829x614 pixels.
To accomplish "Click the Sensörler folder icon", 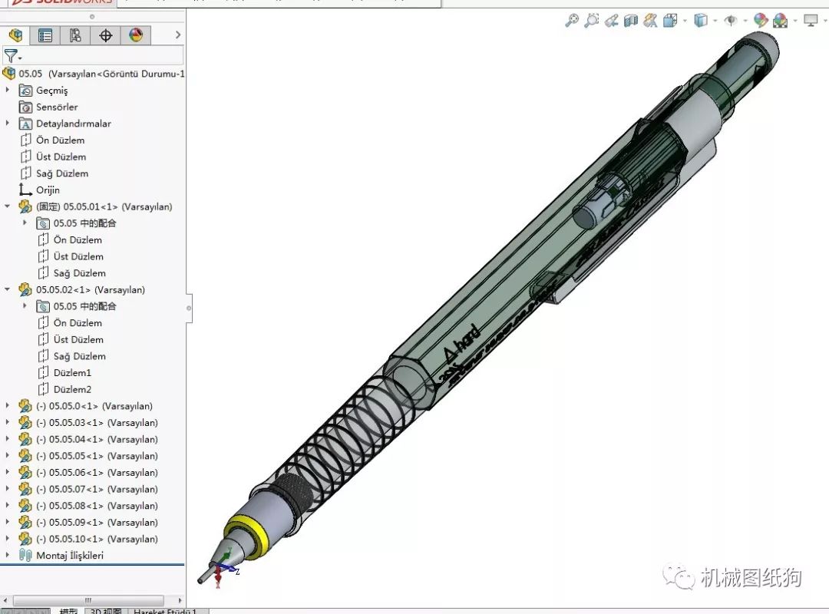I will 25,107.
